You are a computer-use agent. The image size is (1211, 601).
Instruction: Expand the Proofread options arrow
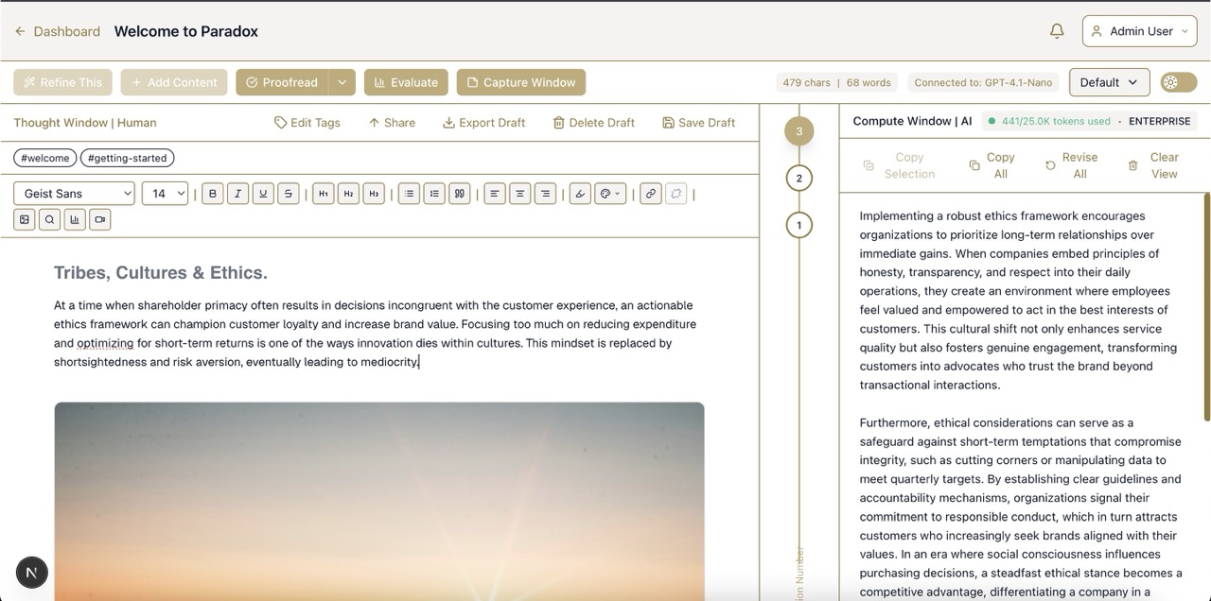342,82
